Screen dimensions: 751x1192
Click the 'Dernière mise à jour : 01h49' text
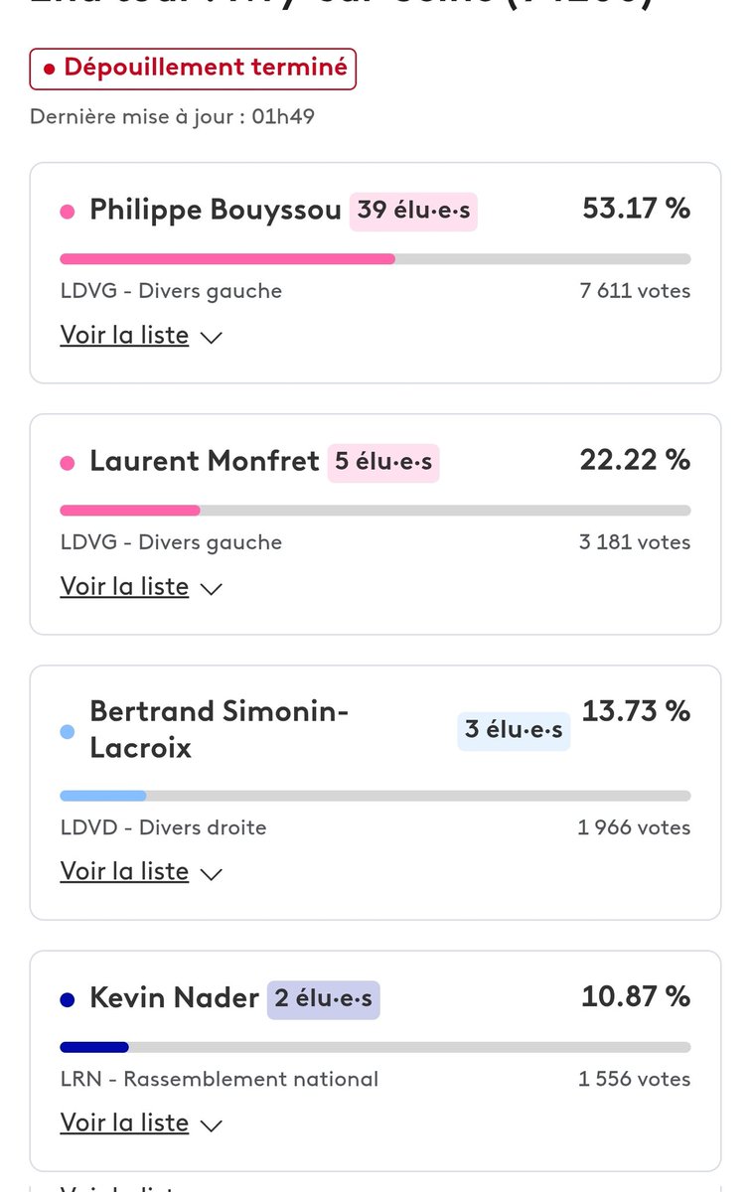[x=173, y=116]
